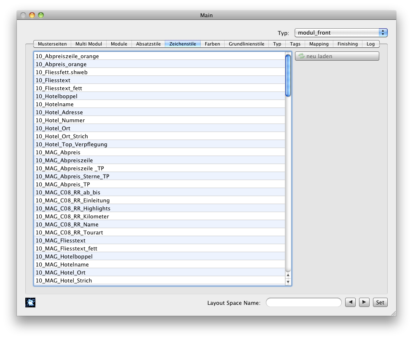Screen dimensions: 413x339
Task: Click the scroll up arrow in list
Action: [288, 275]
